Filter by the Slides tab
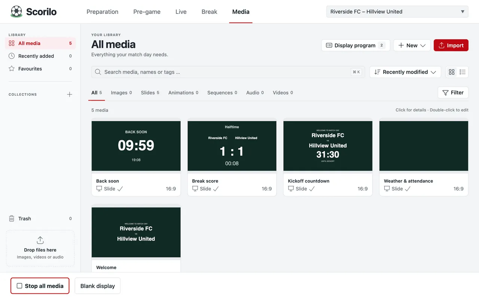 click(150, 93)
